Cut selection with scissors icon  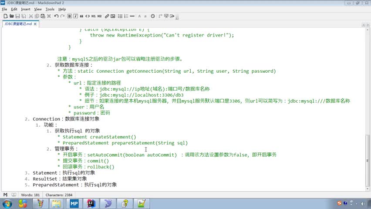coord(31,16)
